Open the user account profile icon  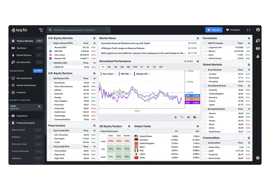click(258, 30)
